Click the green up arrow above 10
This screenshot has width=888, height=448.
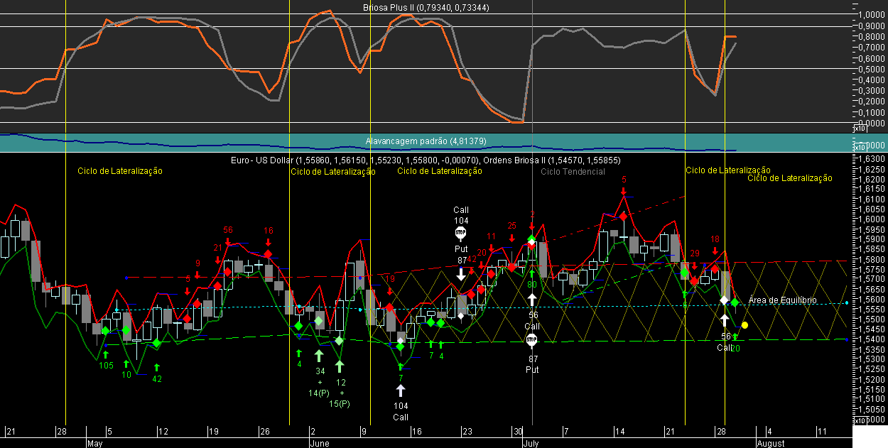(126, 364)
